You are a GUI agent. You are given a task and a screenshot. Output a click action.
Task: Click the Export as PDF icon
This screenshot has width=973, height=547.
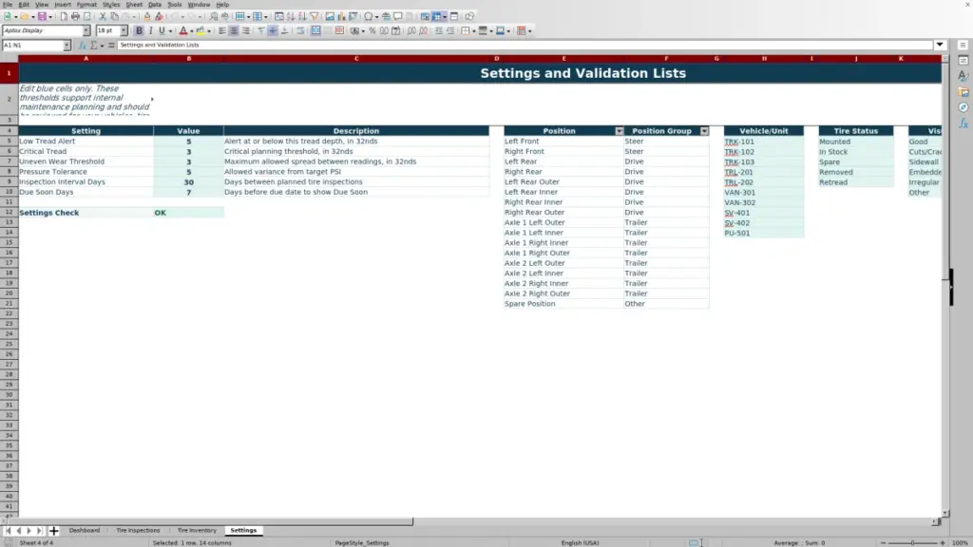click(64, 16)
